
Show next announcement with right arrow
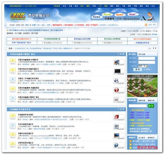tap(156, 48)
